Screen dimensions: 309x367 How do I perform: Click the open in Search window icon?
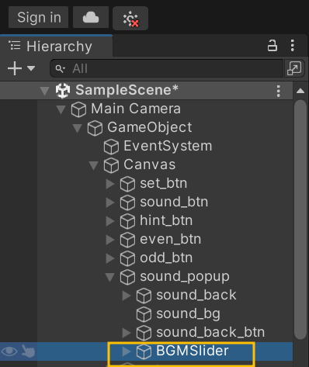pos(294,68)
